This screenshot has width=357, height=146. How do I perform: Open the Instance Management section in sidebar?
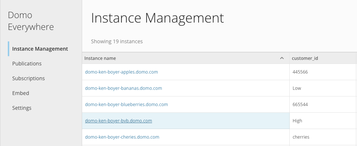(x=40, y=49)
